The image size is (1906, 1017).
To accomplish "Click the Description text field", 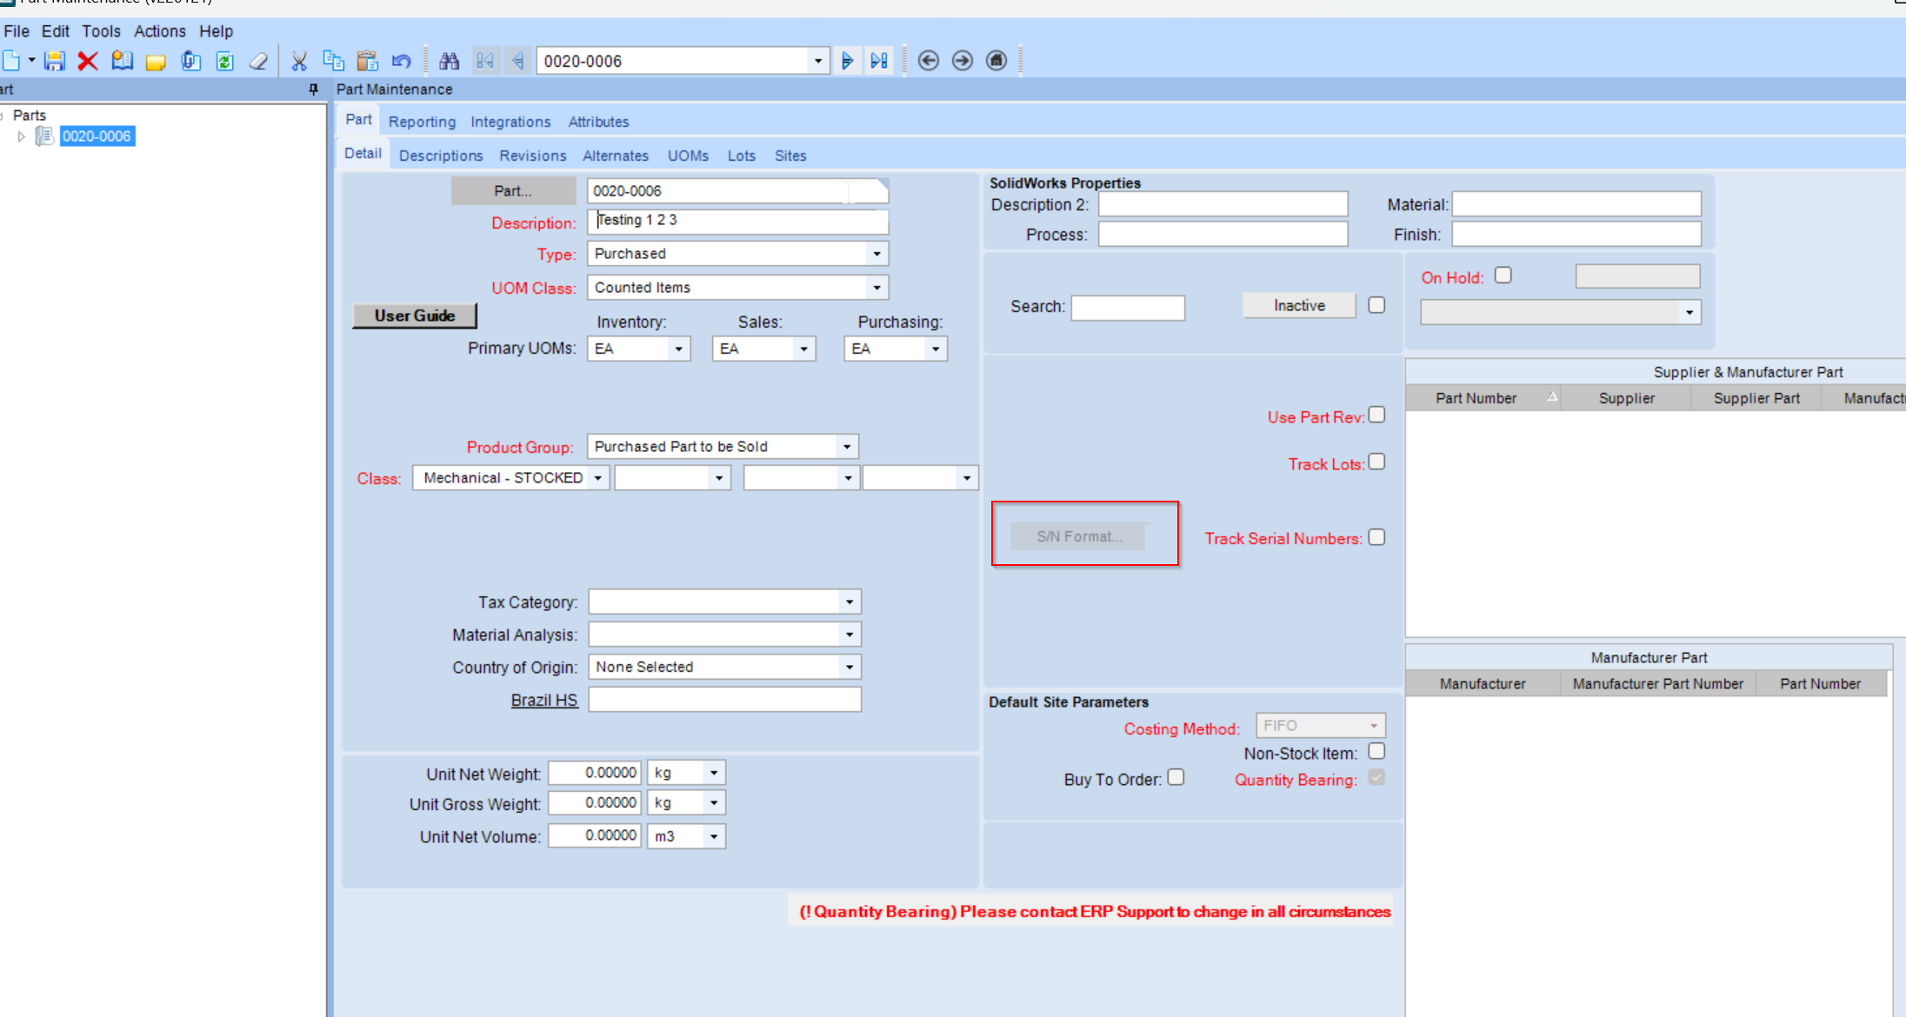I will click(737, 221).
